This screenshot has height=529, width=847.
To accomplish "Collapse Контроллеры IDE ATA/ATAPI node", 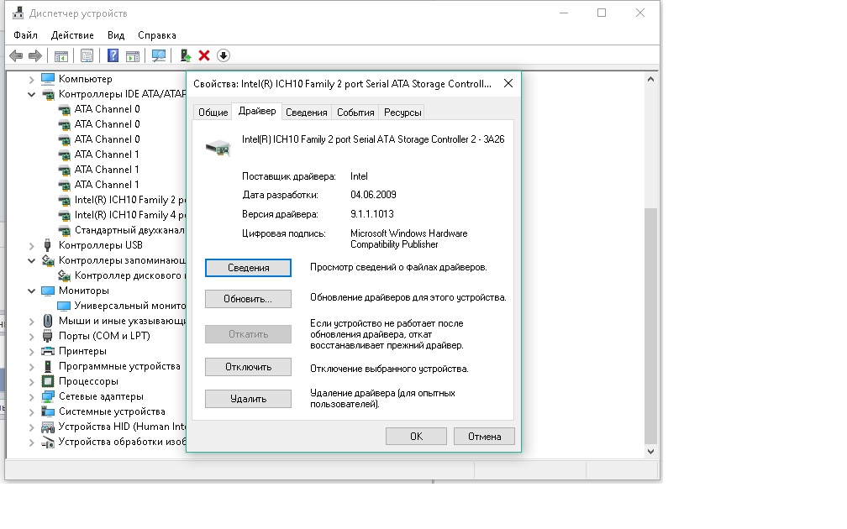I will 31,94.
